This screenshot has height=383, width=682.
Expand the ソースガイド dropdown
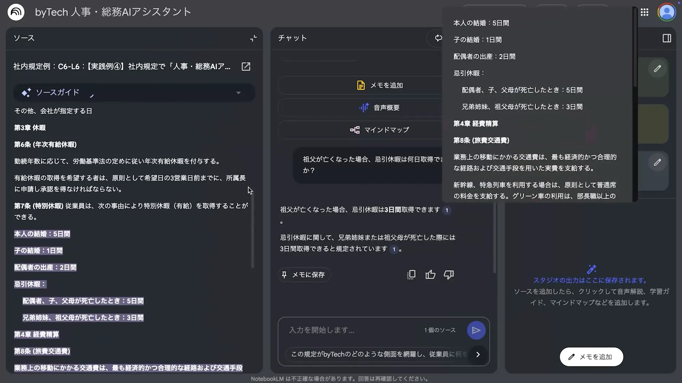pos(238,93)
